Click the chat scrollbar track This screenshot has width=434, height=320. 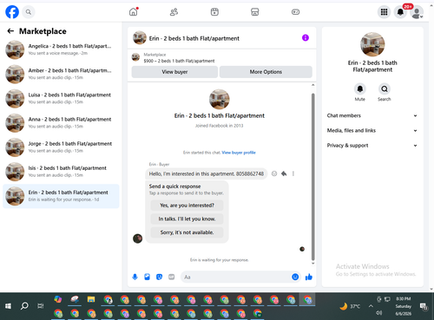[x=312, y=177]
